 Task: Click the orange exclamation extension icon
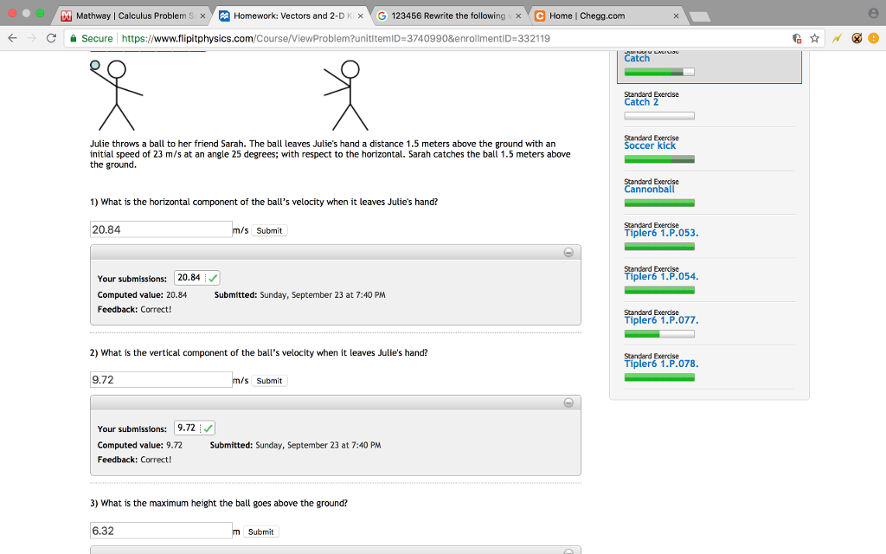click(x=872, y=39)
